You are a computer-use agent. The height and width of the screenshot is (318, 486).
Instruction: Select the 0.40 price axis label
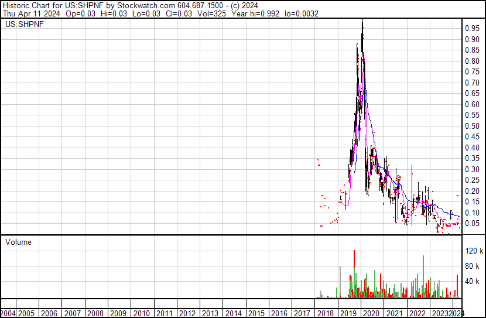(472, 148)
